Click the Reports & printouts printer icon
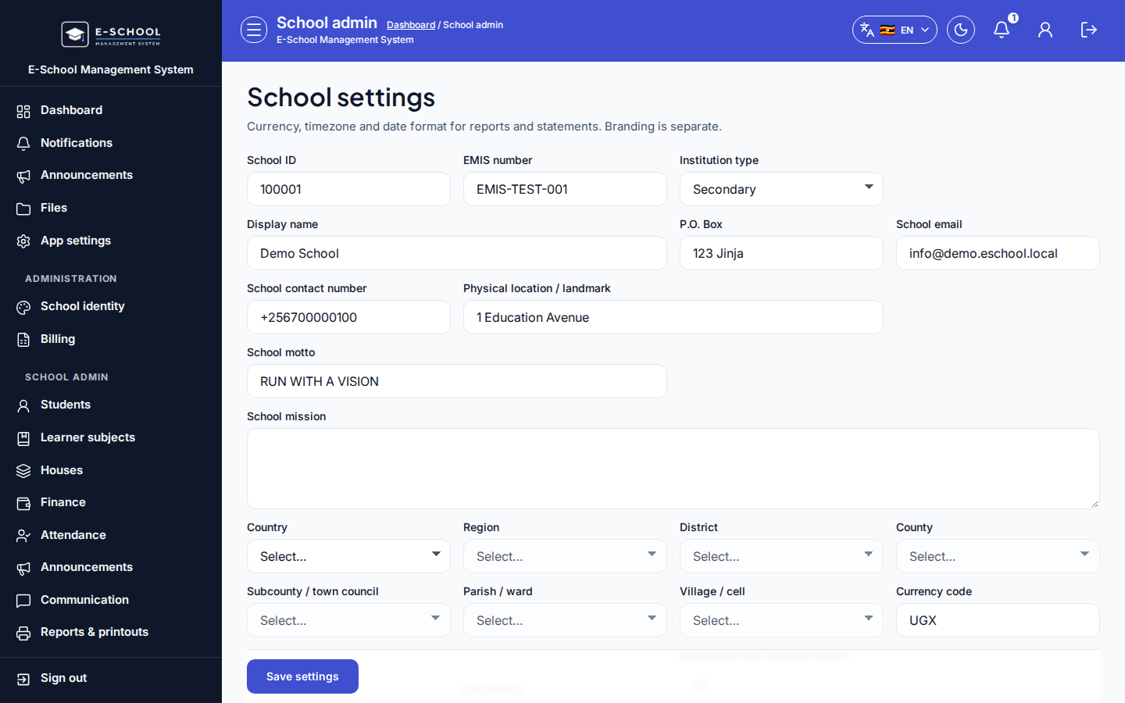 pyautogui.click(x=23, y=633)
